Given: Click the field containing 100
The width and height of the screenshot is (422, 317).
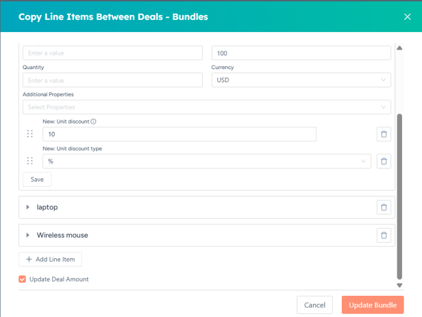Looking at the screenshot, I should tap(301, 53).
